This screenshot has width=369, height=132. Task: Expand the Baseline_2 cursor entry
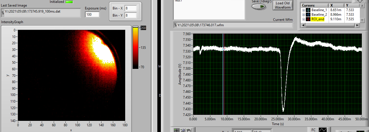[x=304, y=15]
